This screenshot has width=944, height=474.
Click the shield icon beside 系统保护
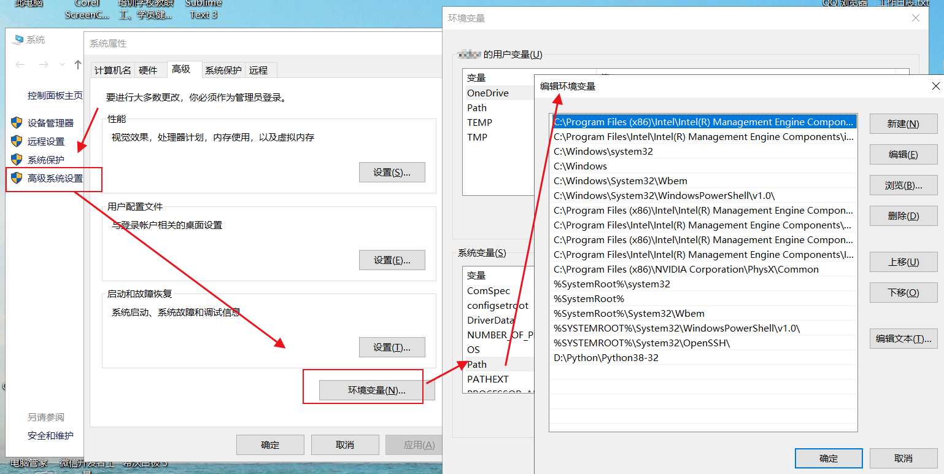[17, 160]
